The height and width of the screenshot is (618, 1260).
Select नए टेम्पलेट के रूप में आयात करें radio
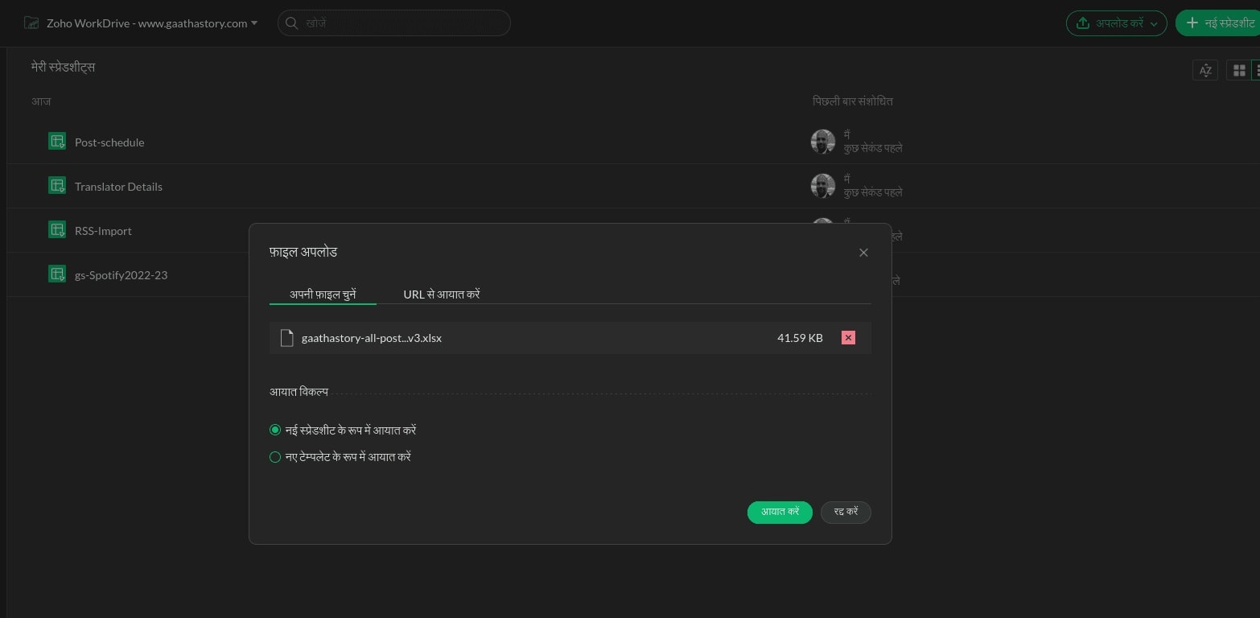(275, 457)
